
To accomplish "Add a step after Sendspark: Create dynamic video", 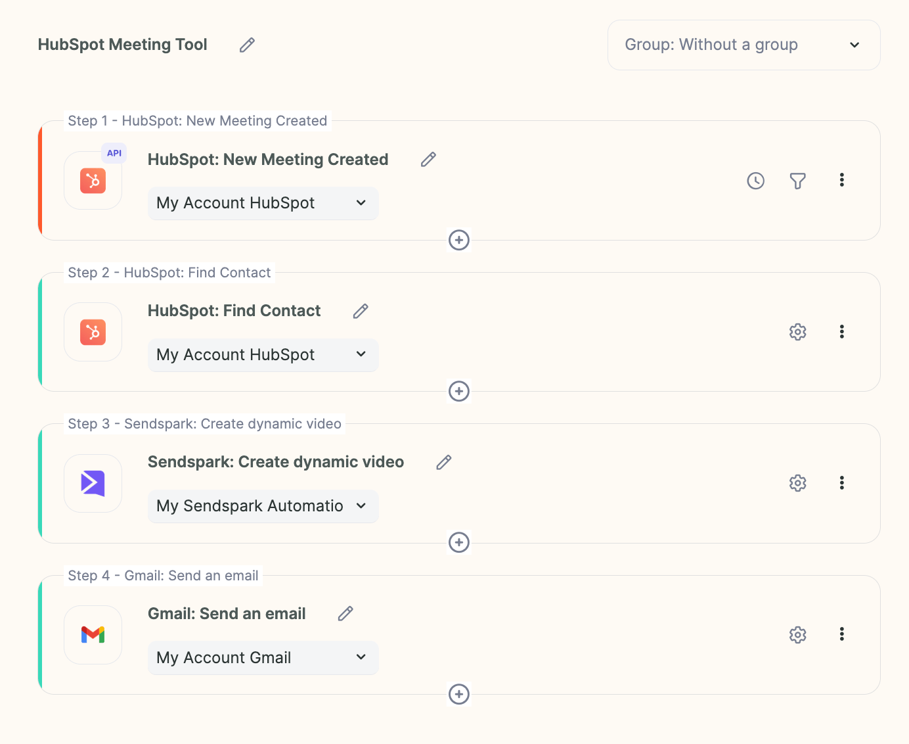I will click(459, 542).
